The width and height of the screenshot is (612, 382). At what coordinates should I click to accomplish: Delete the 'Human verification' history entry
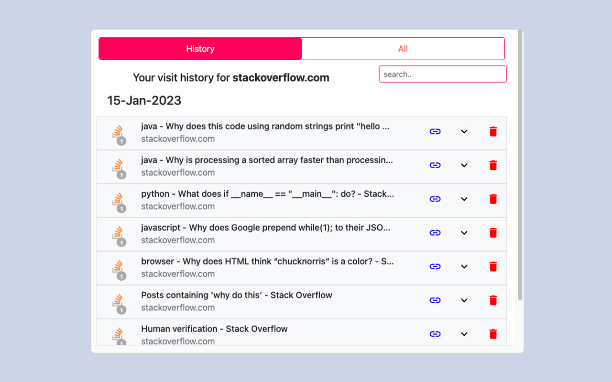(x=493, y=334)
